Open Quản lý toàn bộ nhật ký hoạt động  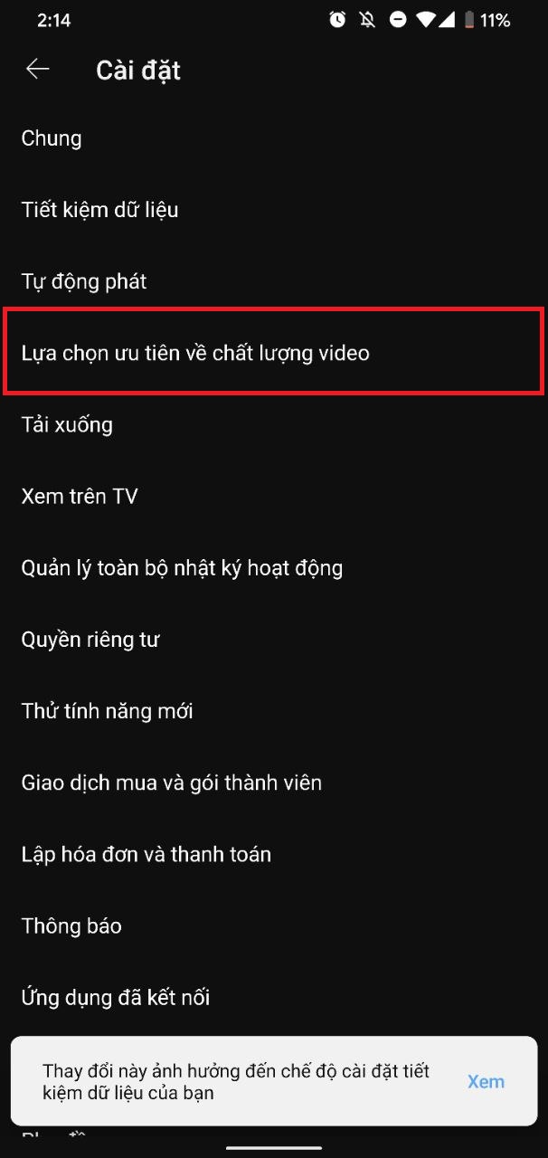274,568
